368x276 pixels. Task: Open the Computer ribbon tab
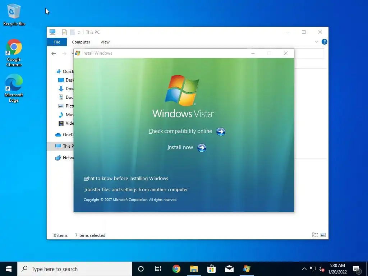click(81, 42)
